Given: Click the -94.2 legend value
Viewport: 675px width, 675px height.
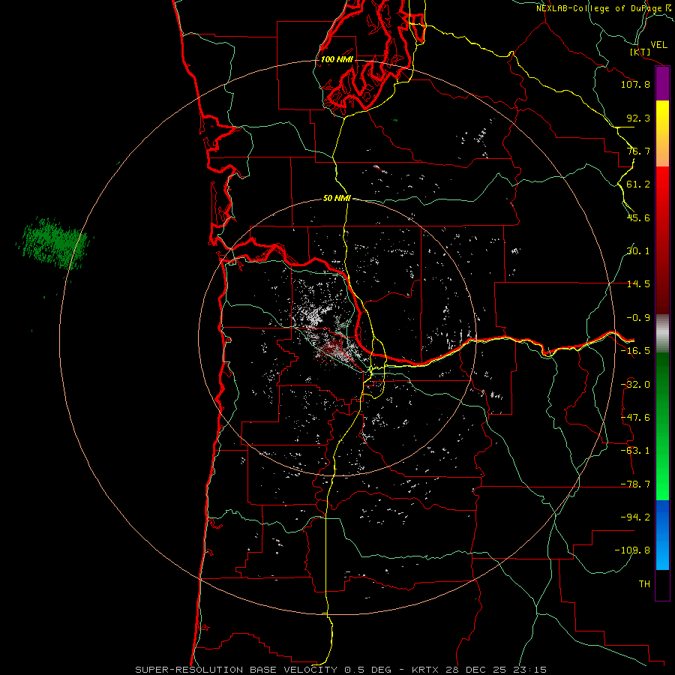Looking at the screenshot, I should click(635, 517).
